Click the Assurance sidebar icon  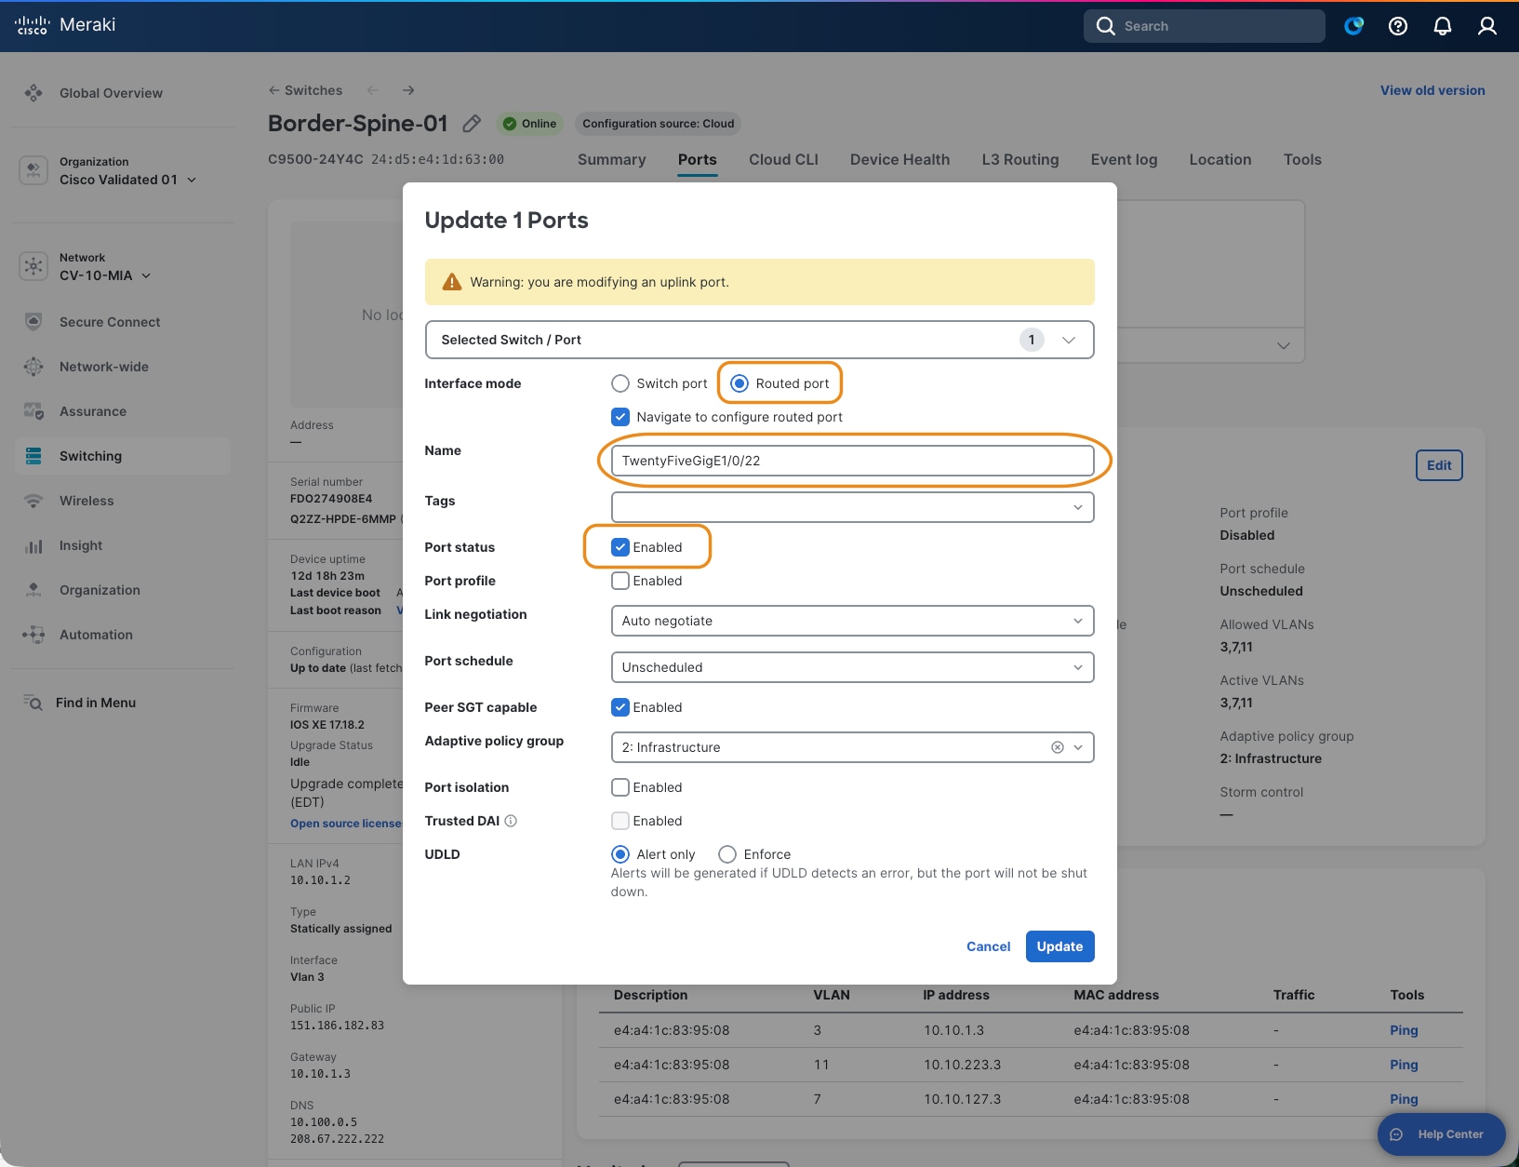point(33,411)
